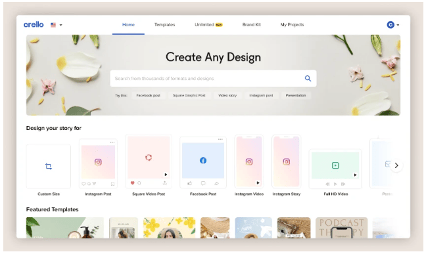Click the bookmark icon on Instagram Post card
The height and width of the screenshot is (254, 426).
(x=112, y=184)
